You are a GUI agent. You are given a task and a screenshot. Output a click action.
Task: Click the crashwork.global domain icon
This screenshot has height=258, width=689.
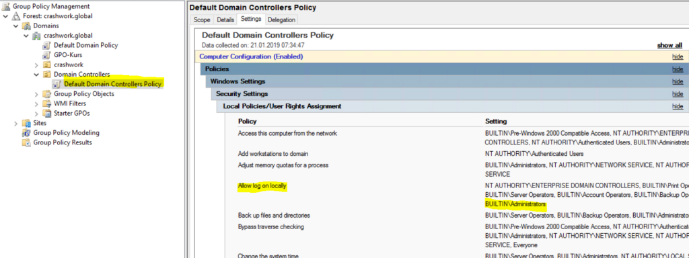37,35
